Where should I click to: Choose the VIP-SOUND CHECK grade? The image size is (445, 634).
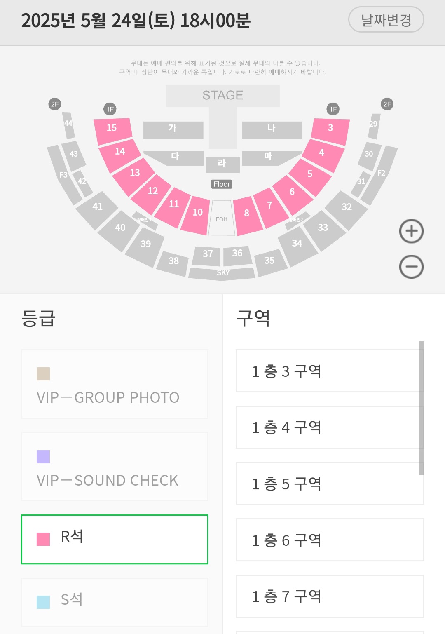click(115, 467)
